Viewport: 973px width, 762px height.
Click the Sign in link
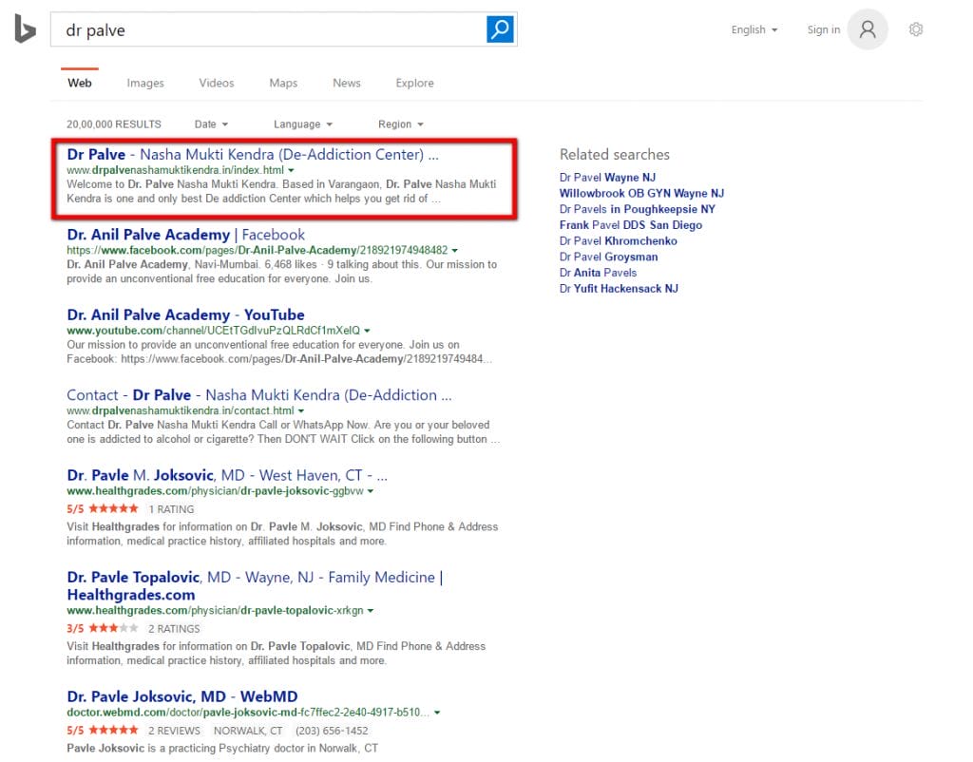pyautogui.click(x=823, y=29)
